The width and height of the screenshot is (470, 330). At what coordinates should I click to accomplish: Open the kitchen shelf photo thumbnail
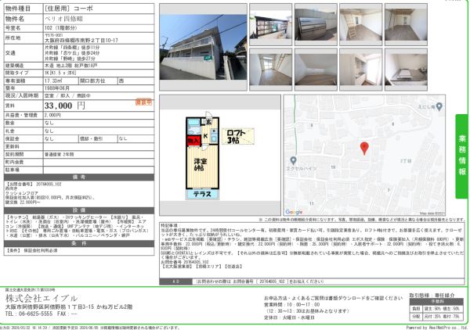pos(360,70)
